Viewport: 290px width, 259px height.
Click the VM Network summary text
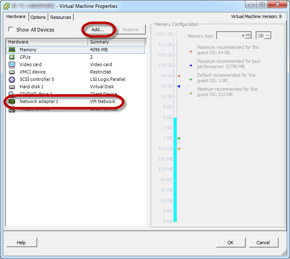point(103,101)
